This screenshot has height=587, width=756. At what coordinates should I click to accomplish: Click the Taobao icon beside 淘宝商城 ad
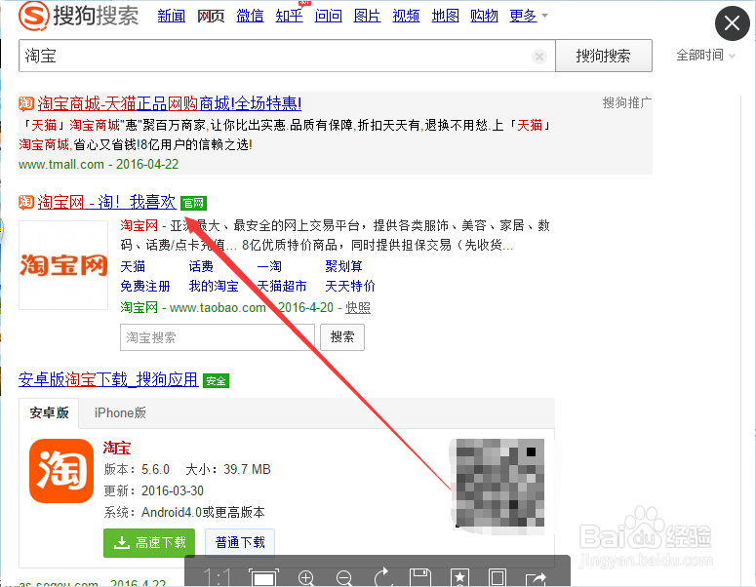pyautogui.click(x=26, y=103)
